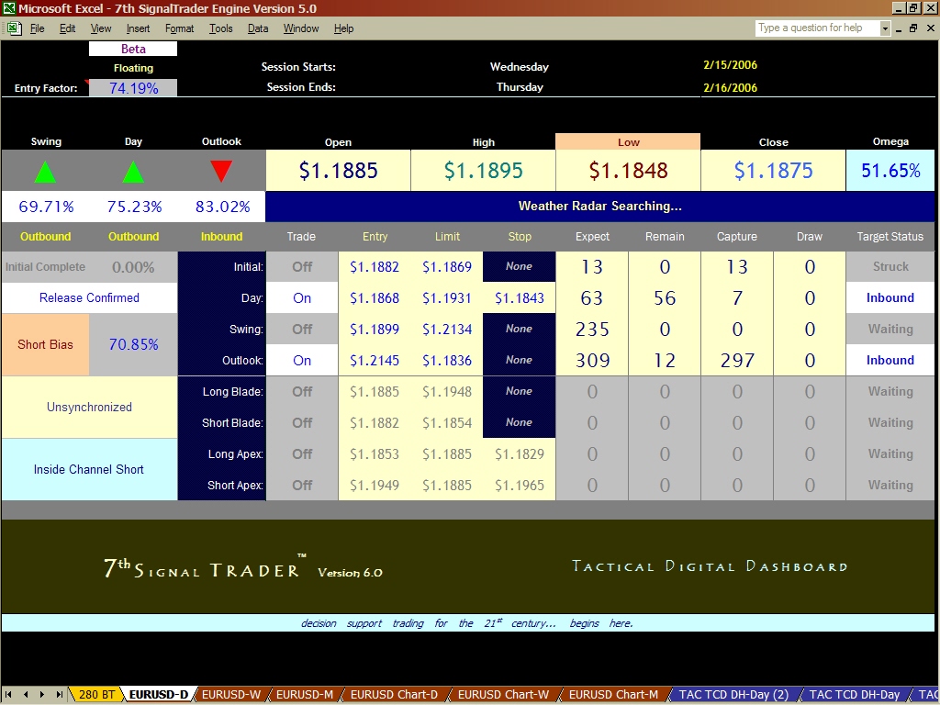Select the Swing 69.71% cell

[46, 207]
